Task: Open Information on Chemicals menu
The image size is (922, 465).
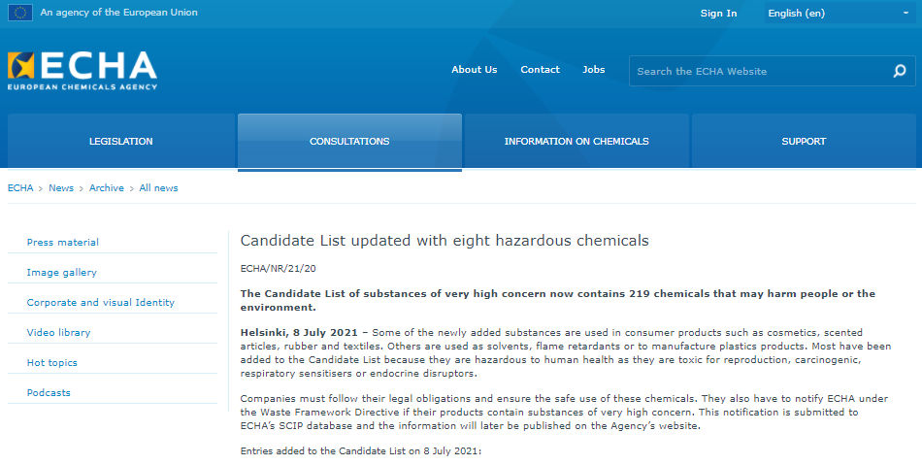Action: (576, 141)
